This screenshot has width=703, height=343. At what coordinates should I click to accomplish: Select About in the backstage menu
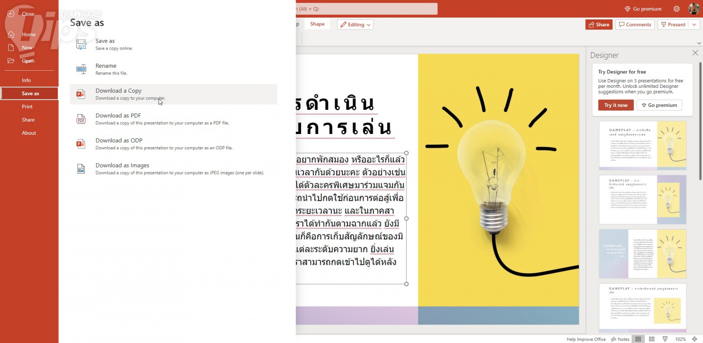29,133
